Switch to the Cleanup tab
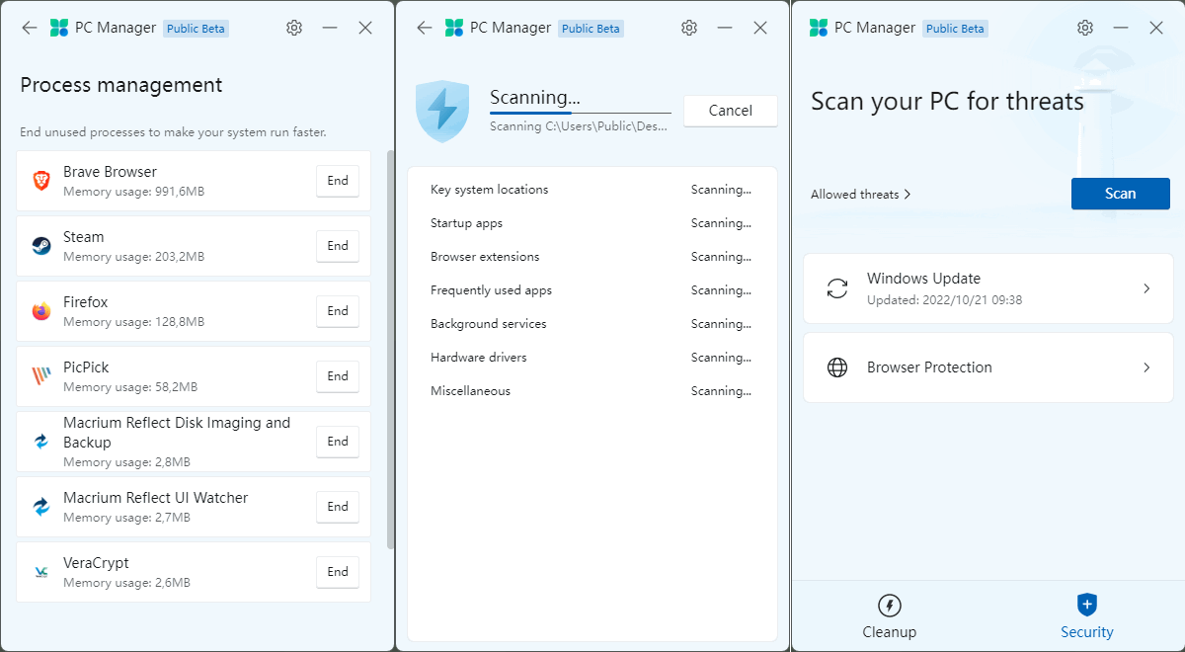The width and height of the screenshot is (1185, 652). (x=889, y=616)
